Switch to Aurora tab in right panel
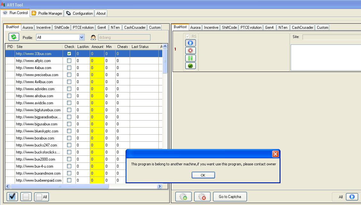361x205 pixels. click(x=195, y=28)
